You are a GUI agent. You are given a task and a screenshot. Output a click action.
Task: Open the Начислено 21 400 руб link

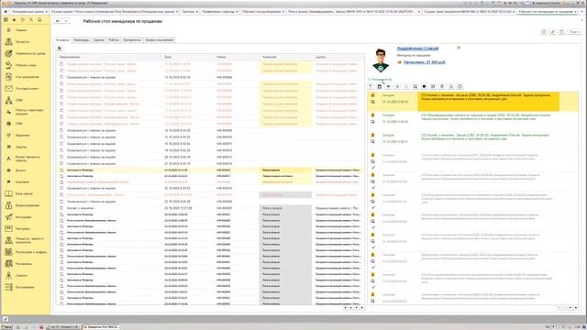424,62
